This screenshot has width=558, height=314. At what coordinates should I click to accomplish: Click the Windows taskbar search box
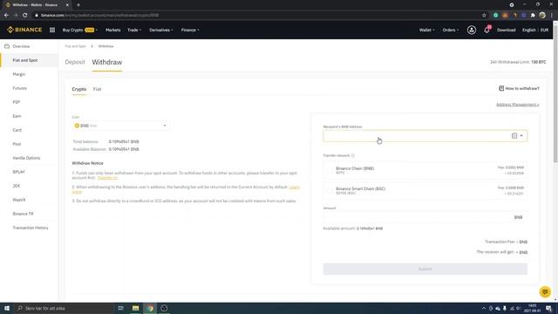click(x=64, y=308)
